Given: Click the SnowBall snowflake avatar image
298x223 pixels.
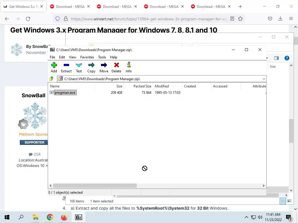Looking at the screenshot, I should click(x=35, y=115).
